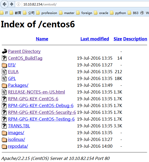Viewport: 149px width, 162px height.
Task: Open the EULA file
Action: (13, 72)
